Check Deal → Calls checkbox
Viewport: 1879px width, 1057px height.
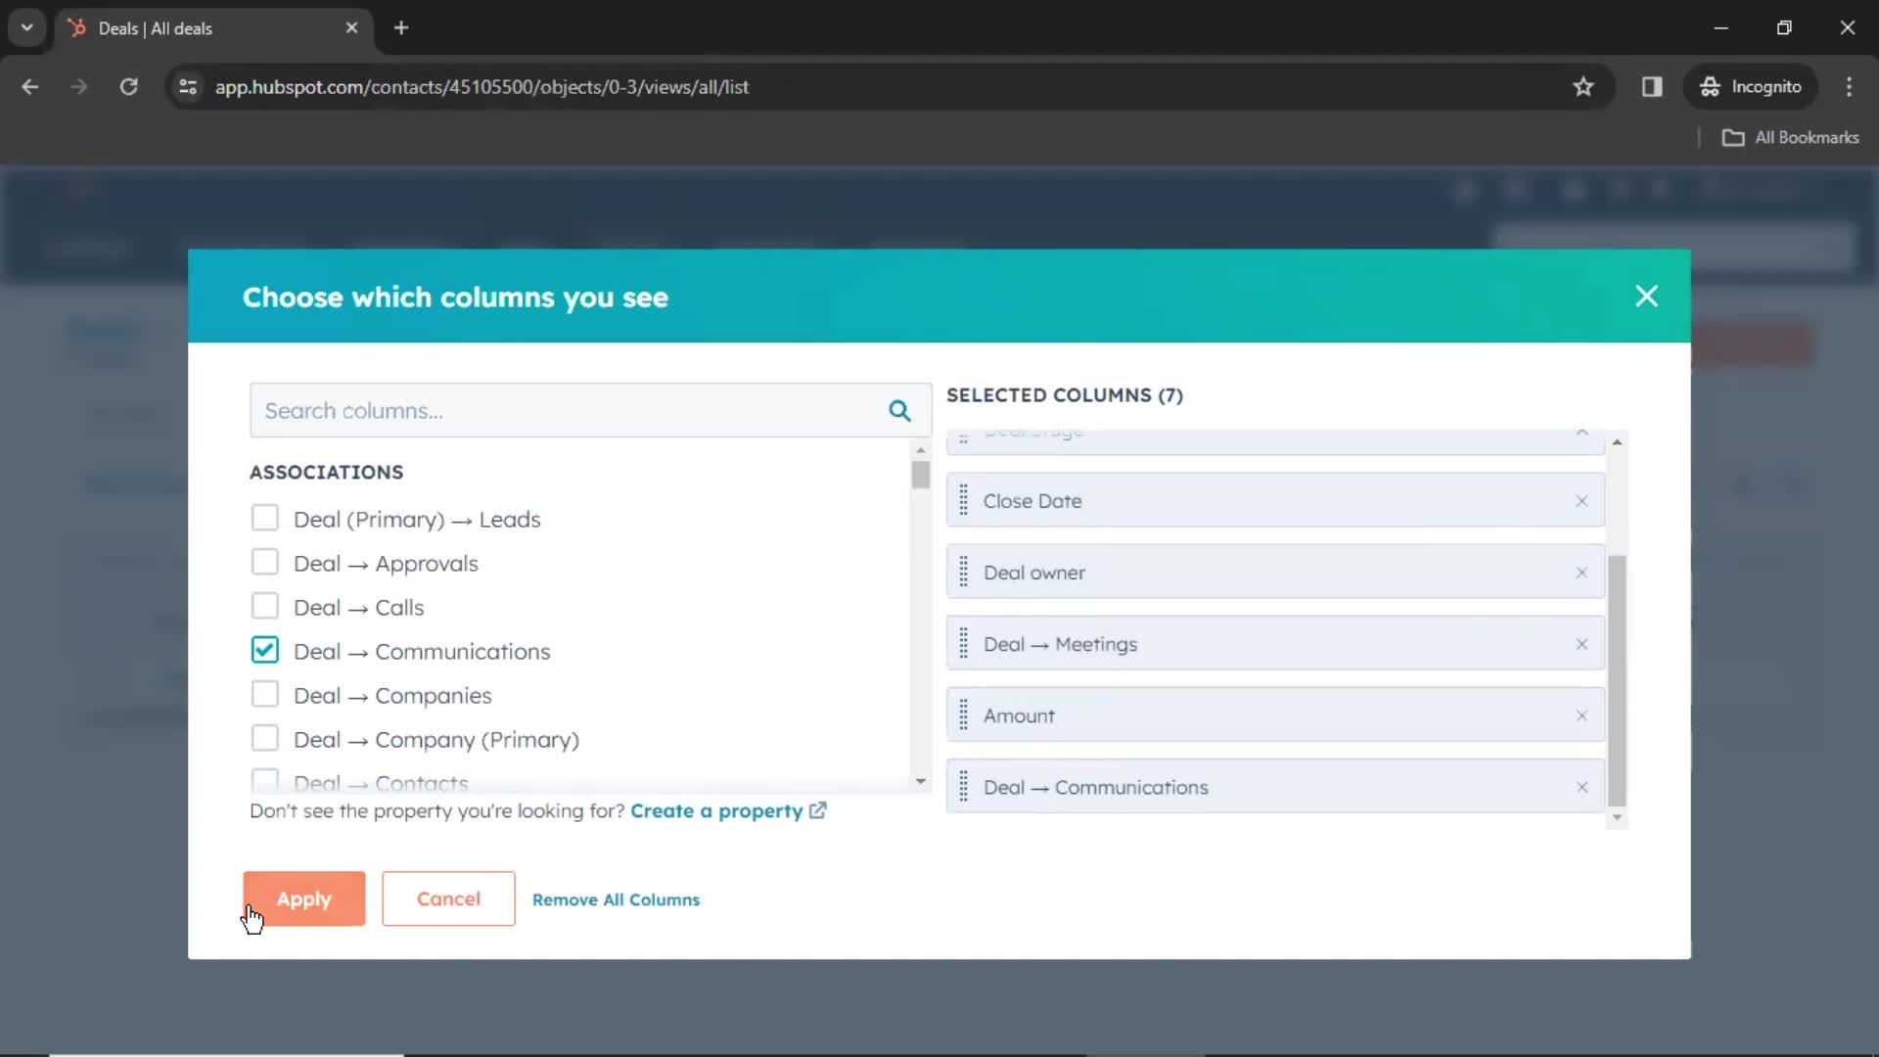pyautogui.click(x=264, y=606)
